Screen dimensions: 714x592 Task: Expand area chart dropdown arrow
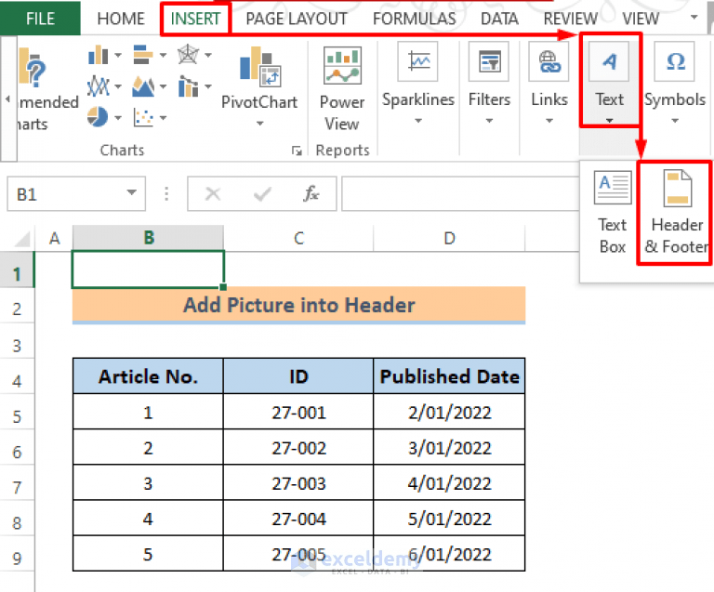(163, 86)
